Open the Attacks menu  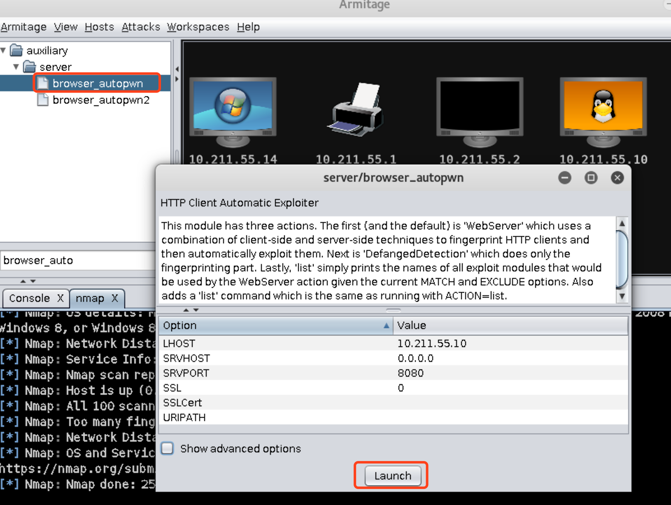click(x=141, y=27)
